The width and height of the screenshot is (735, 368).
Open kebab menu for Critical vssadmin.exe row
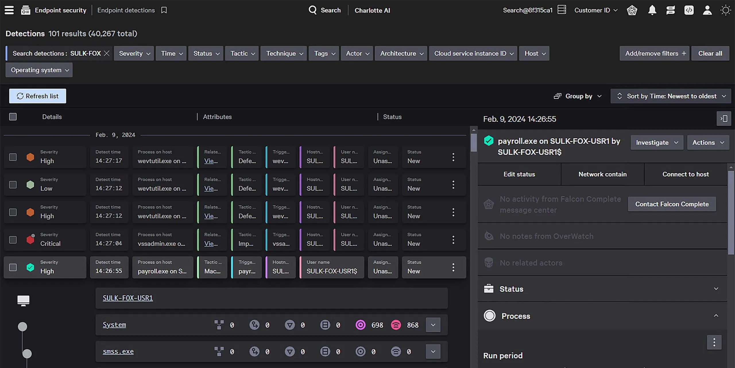click(453, 240)
